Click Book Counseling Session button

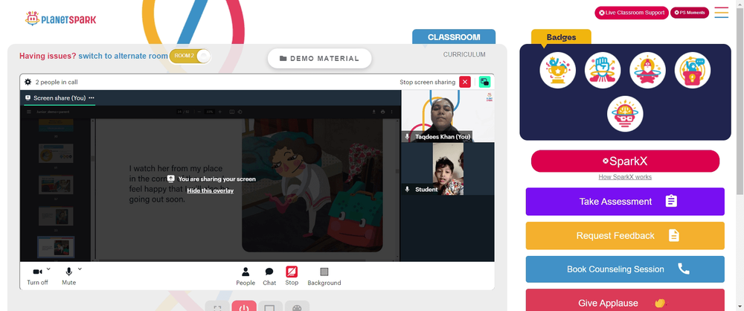625,269
